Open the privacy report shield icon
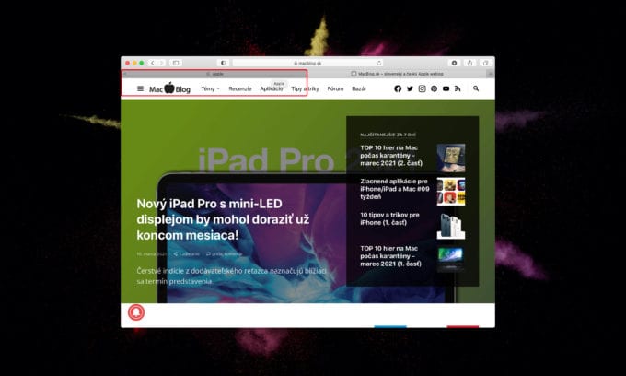Screen dimensions: 626x376 click(x=223, y=64)
